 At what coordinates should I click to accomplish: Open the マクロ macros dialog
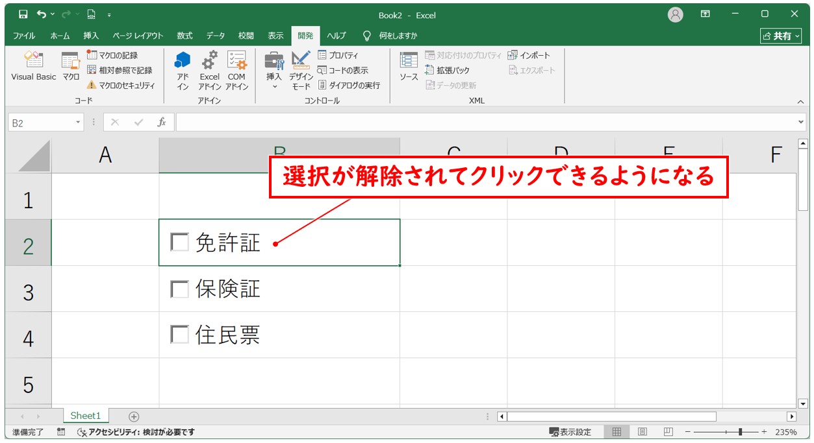(x=71, y=66)
